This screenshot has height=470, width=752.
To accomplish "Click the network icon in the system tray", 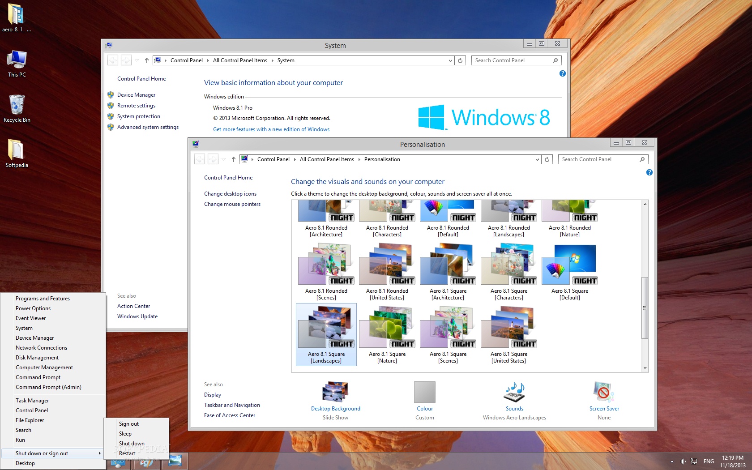I will click(x=694, y=461).
